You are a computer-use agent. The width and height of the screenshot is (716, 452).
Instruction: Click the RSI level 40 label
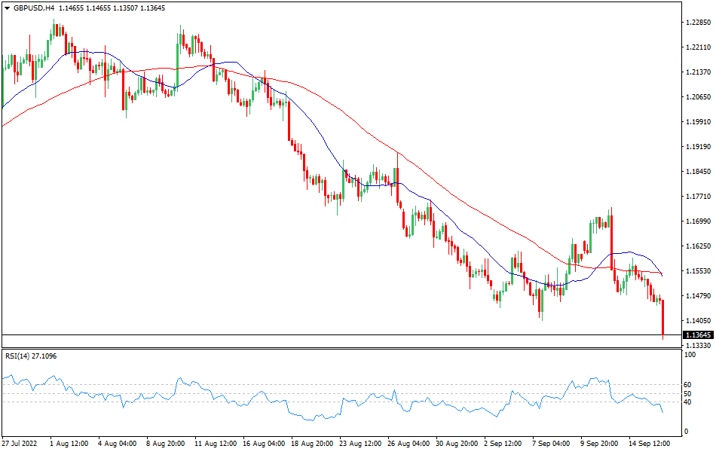(690, 402)
